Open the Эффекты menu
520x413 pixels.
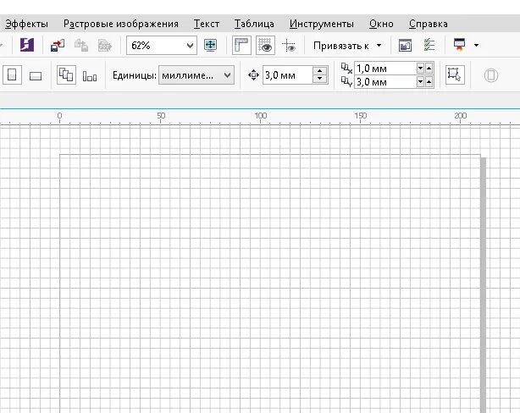tap(27, 24)
